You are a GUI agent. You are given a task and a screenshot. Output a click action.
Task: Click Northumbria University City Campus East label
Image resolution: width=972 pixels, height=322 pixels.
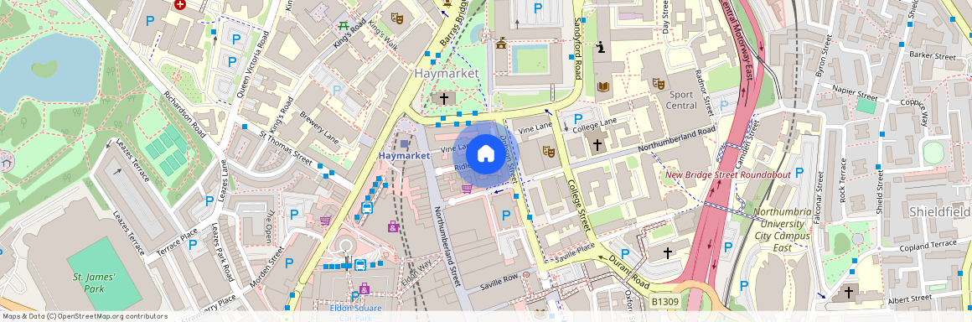[783, 230]
